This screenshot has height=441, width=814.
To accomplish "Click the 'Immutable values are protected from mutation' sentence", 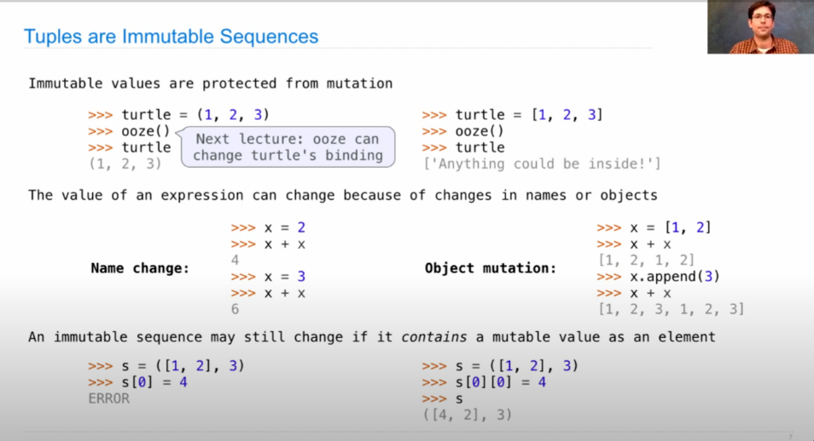I will click(x=210, y=83).
